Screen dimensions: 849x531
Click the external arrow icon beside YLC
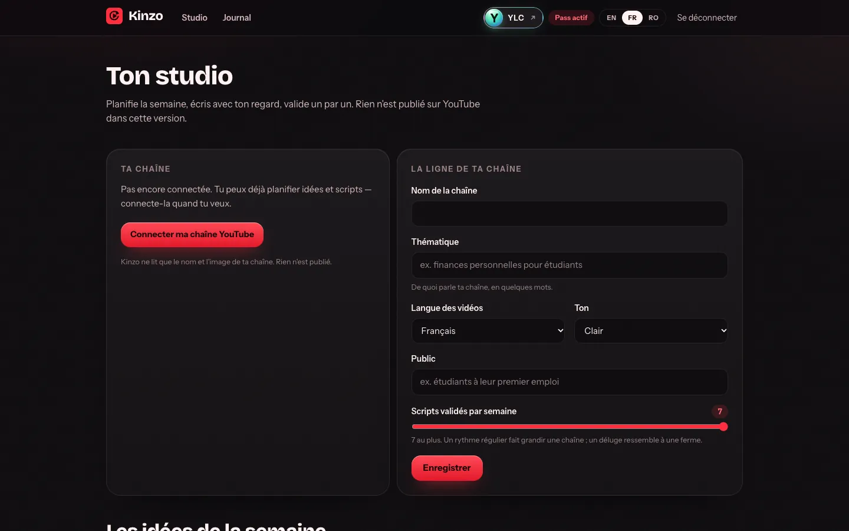(x=533, y=18)
